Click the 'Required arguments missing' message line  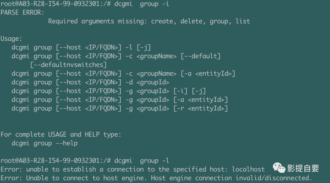(x=149, y=21)
